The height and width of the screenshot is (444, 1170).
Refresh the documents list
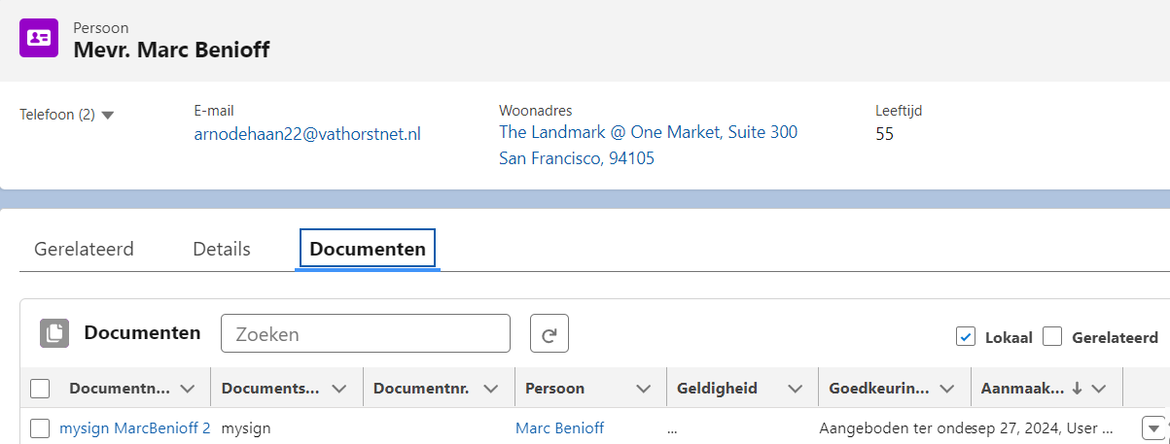pyautogui.click(x=549, y=333)
